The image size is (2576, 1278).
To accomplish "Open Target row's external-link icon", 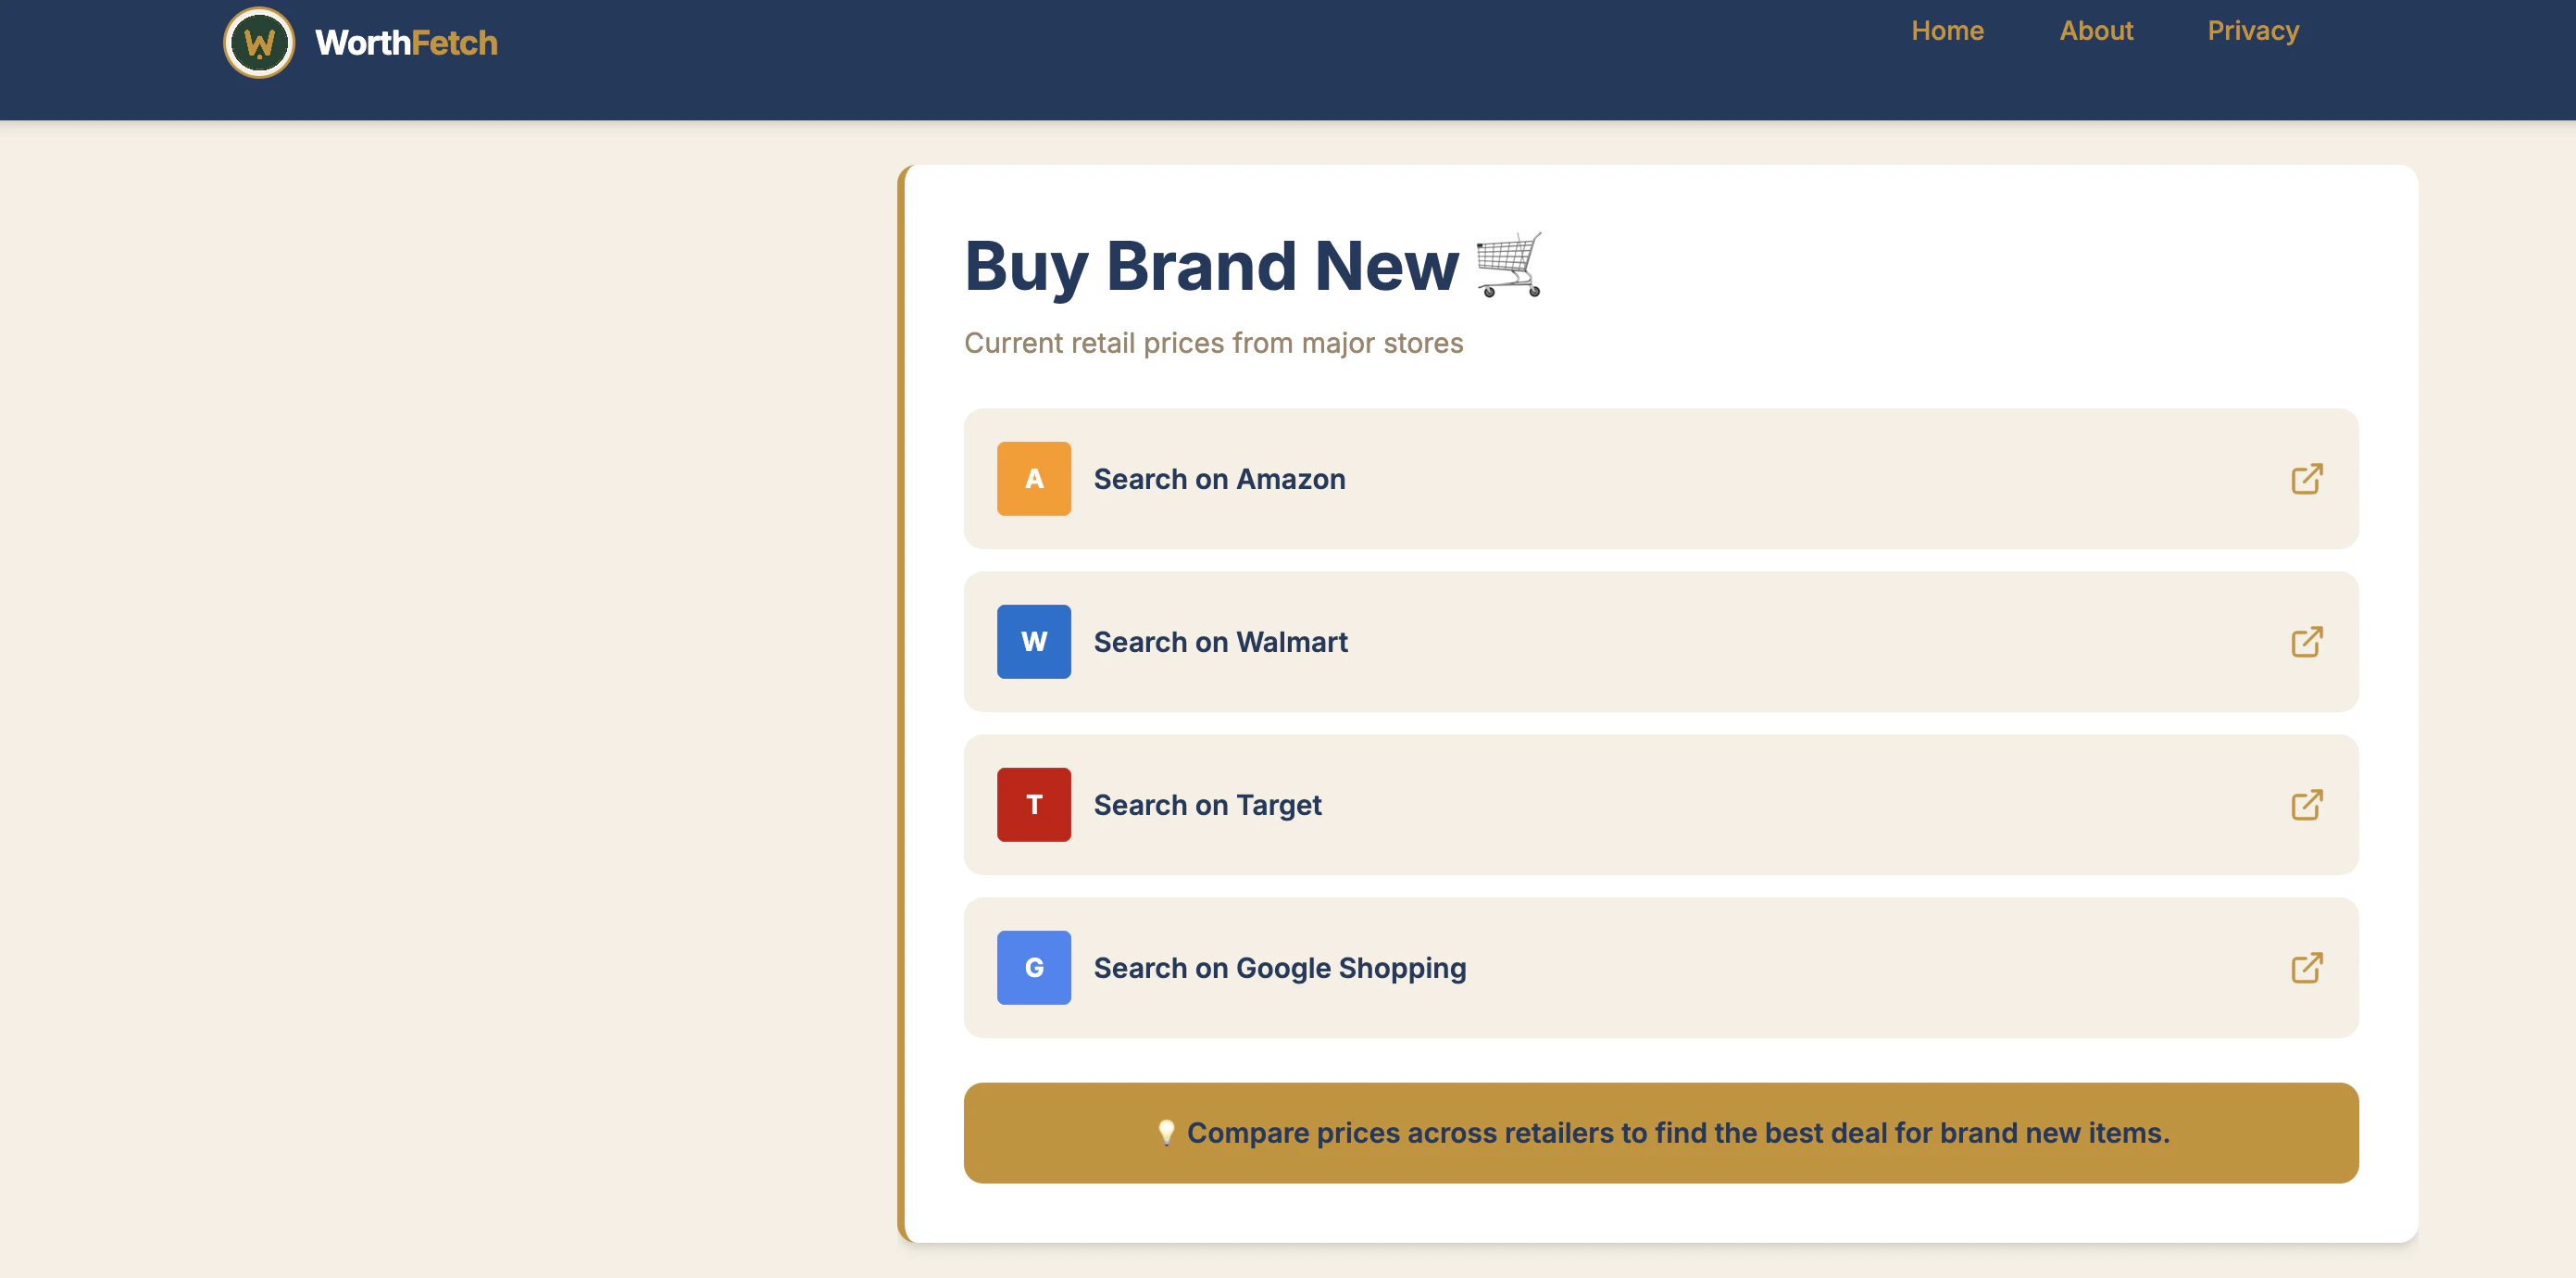I will tap(2306, 805).
